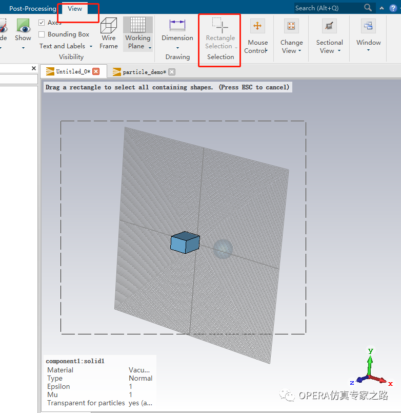
Task: Click the Change View icon
Action: [291, 26]
